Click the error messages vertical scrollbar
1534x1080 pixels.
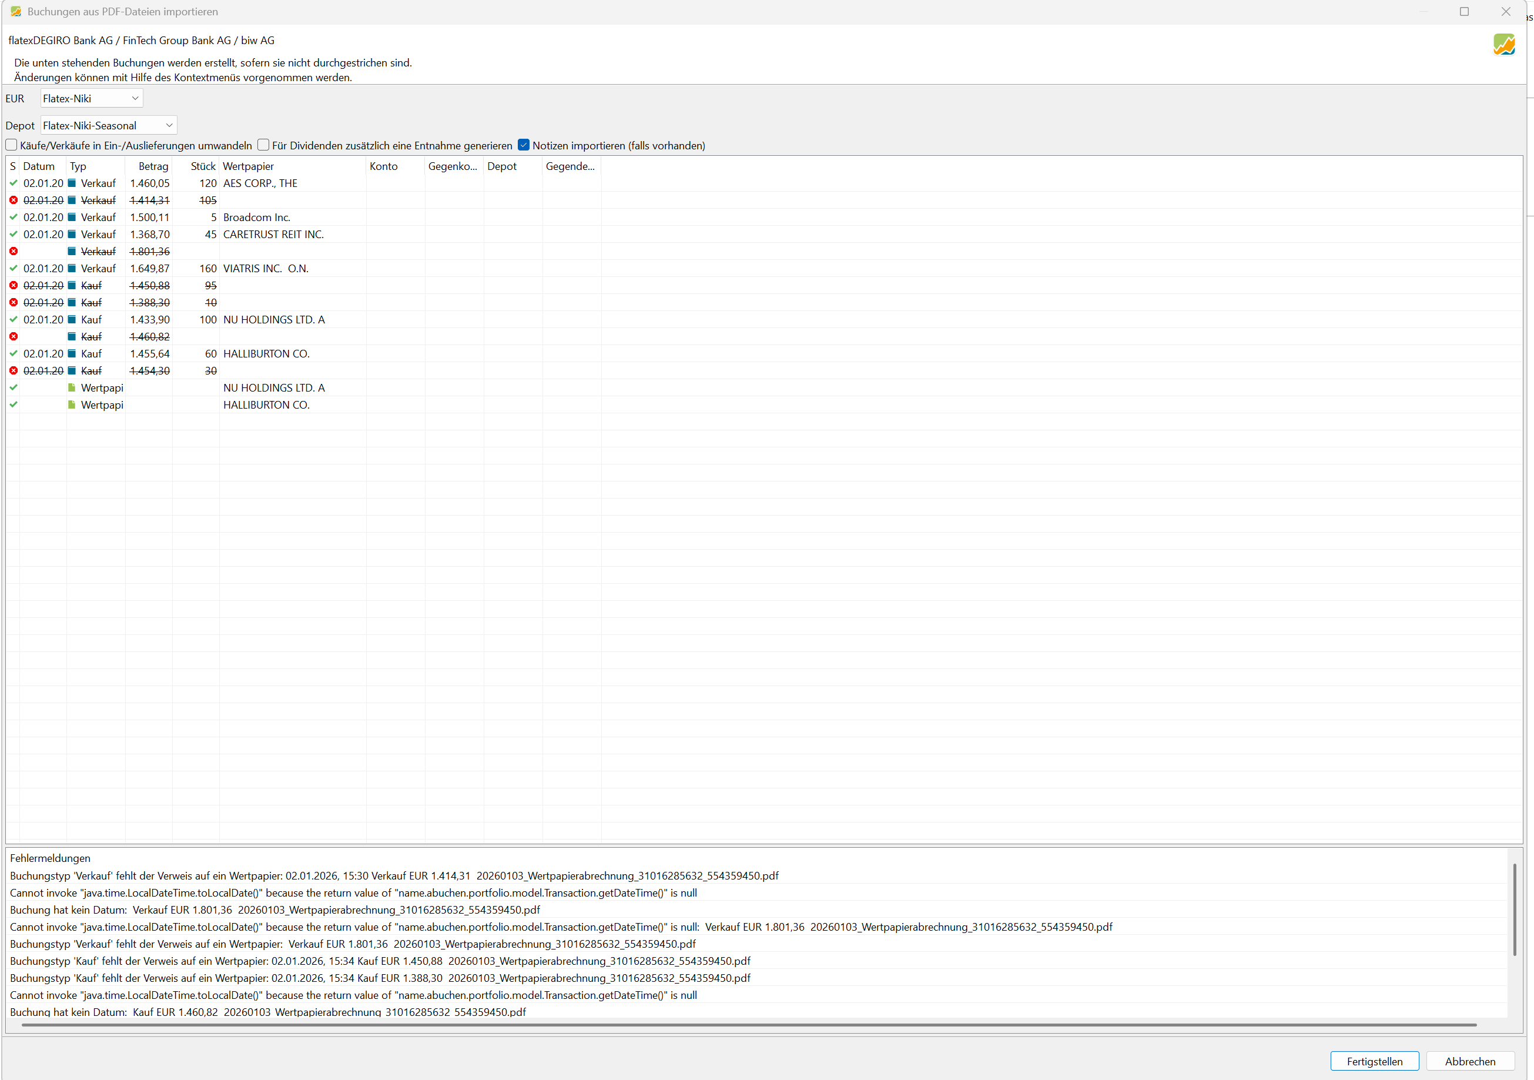click(1514, 909)
